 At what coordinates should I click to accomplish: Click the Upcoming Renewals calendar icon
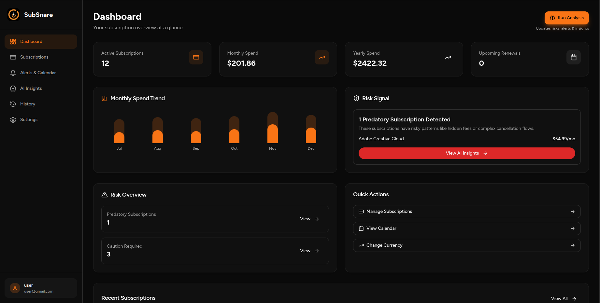pos(574,57)
